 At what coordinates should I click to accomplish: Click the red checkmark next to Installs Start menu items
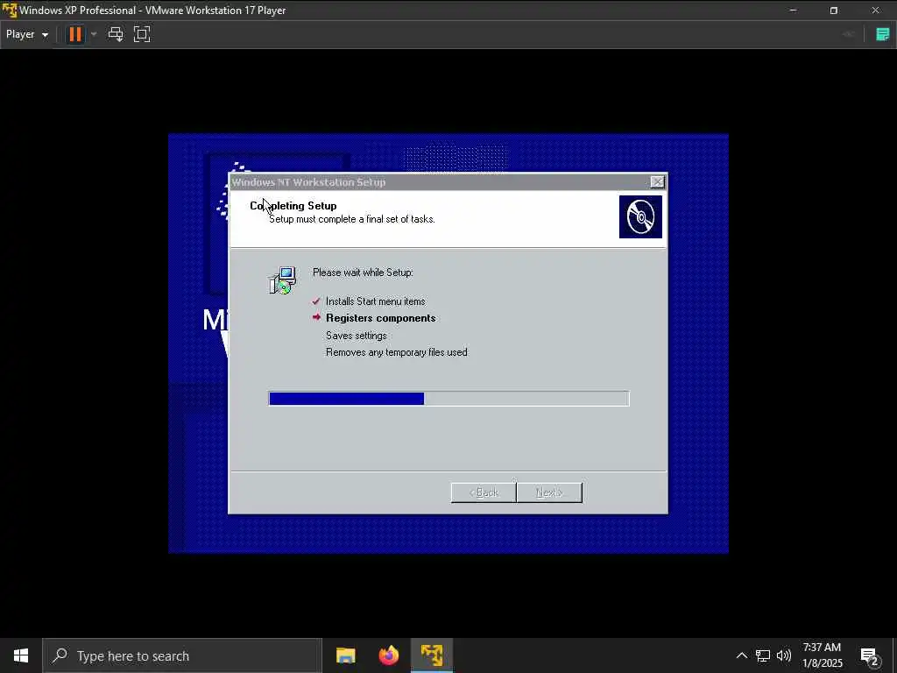click(x=315, y=301)
